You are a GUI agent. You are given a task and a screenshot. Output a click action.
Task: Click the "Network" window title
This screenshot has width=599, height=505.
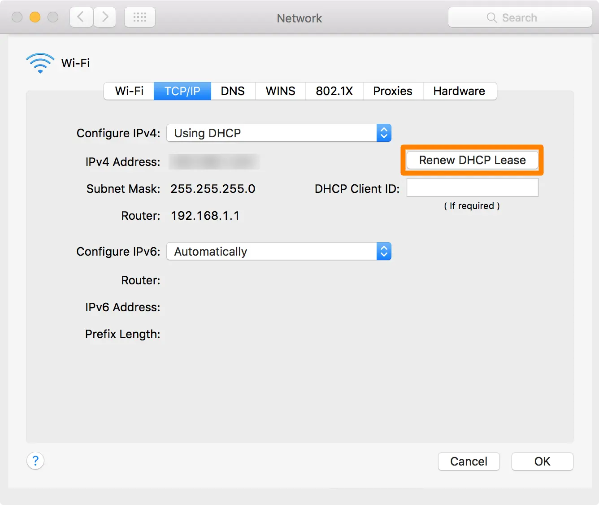click(299, 18)
